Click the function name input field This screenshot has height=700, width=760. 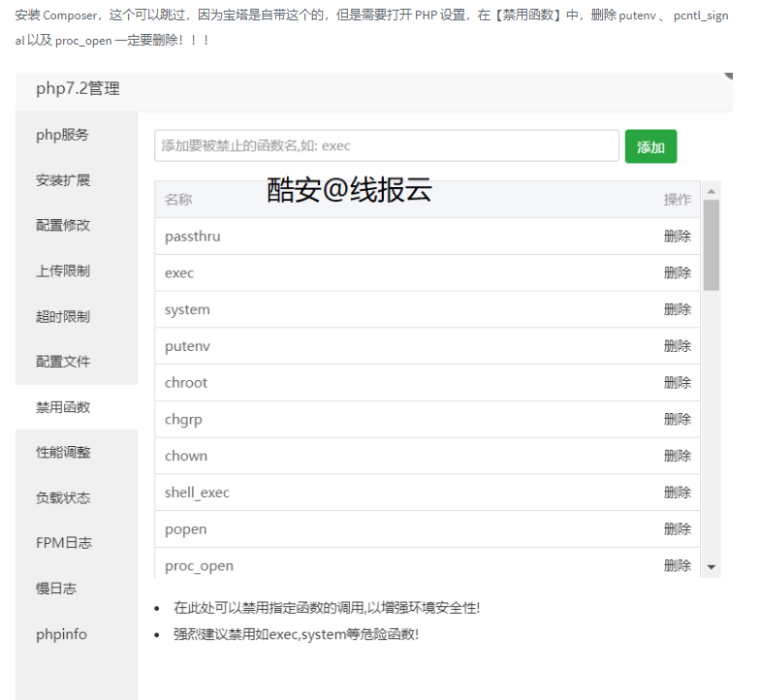pos(386,145)
